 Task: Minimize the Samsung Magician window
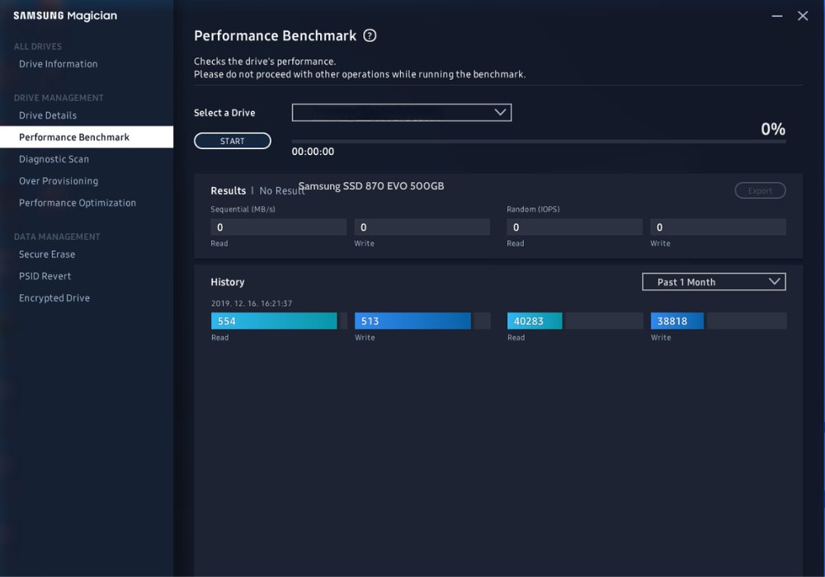click(x=776, y=16)
